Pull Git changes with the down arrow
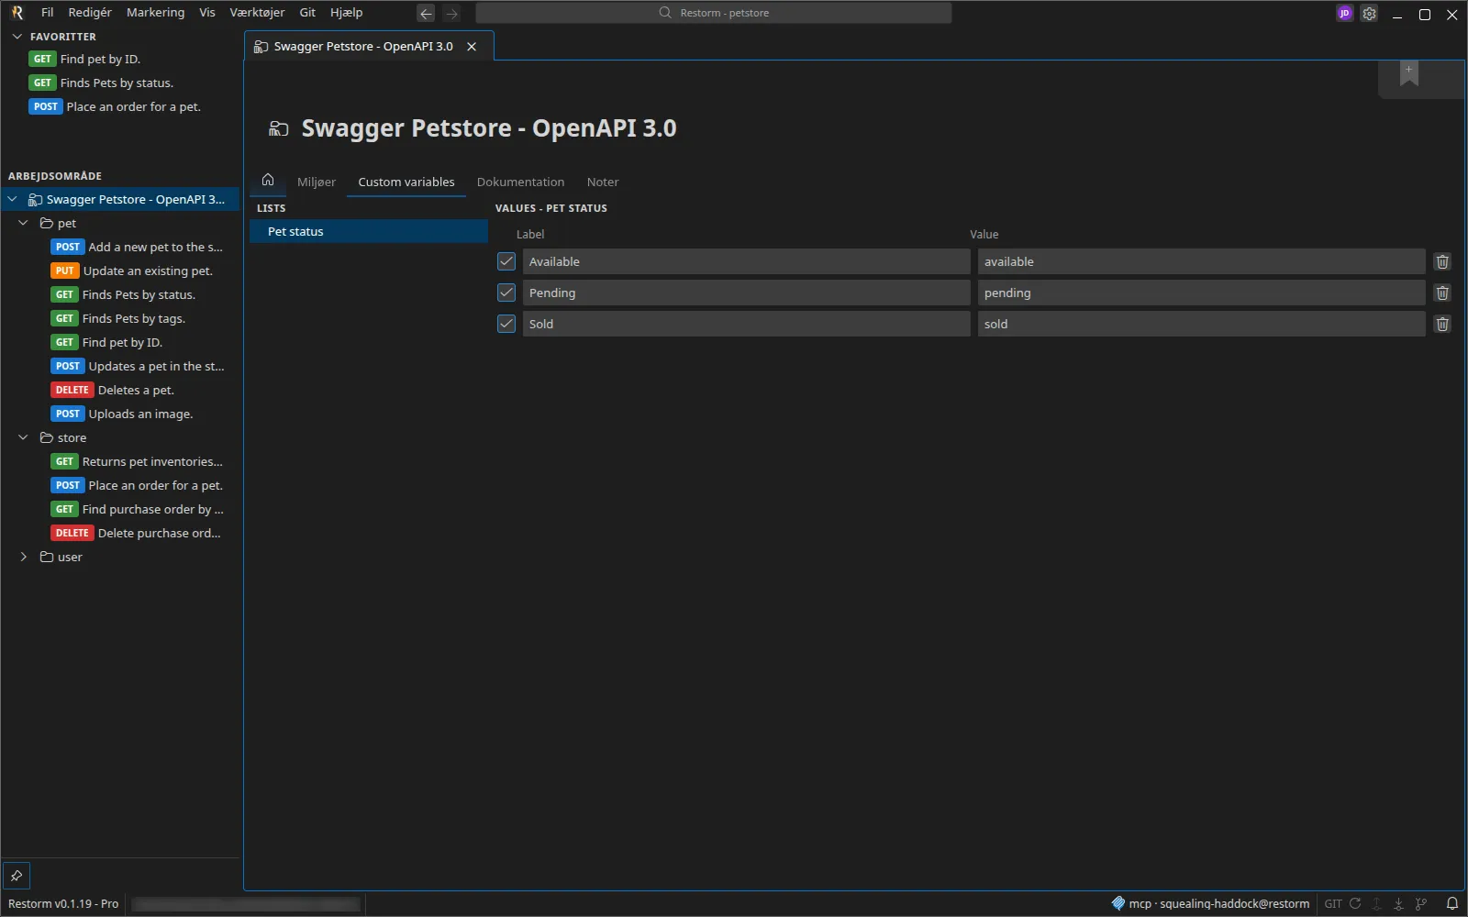 point(1398,904)
